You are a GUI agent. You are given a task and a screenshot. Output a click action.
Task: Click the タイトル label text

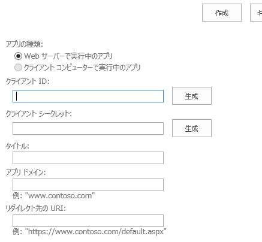pyautogui.click(x=17, y=146)
